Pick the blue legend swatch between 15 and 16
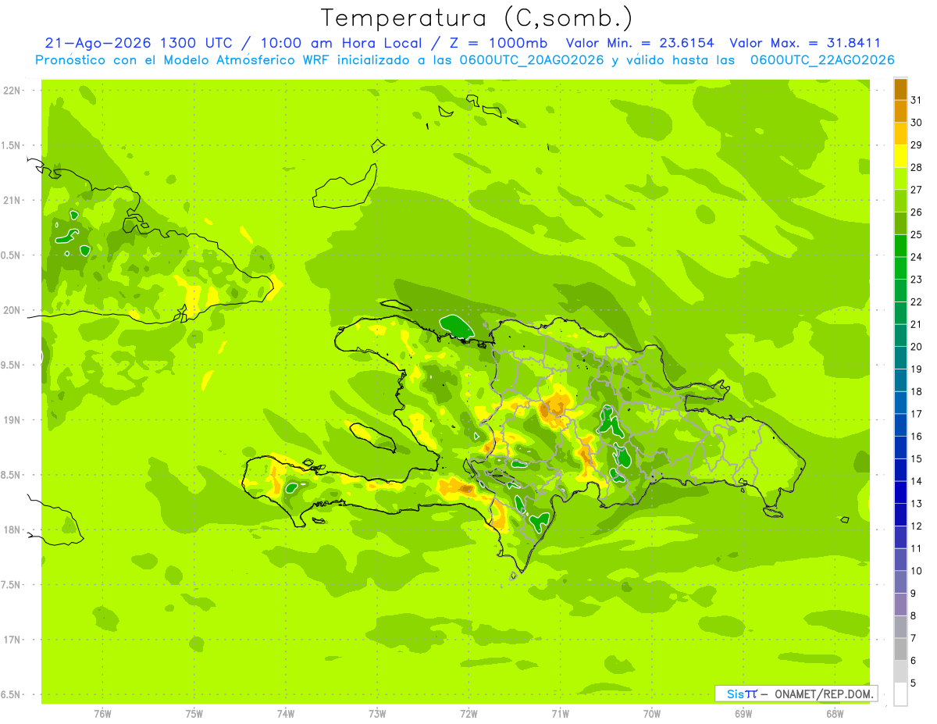 click(x=900, y=448)
